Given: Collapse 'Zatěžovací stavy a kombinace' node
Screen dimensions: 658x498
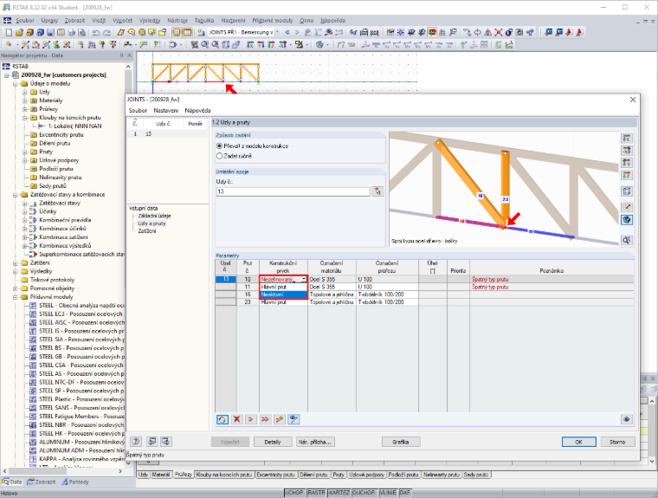Looking at the screenshot, I should pyautogui.click(x=16, y=195).
